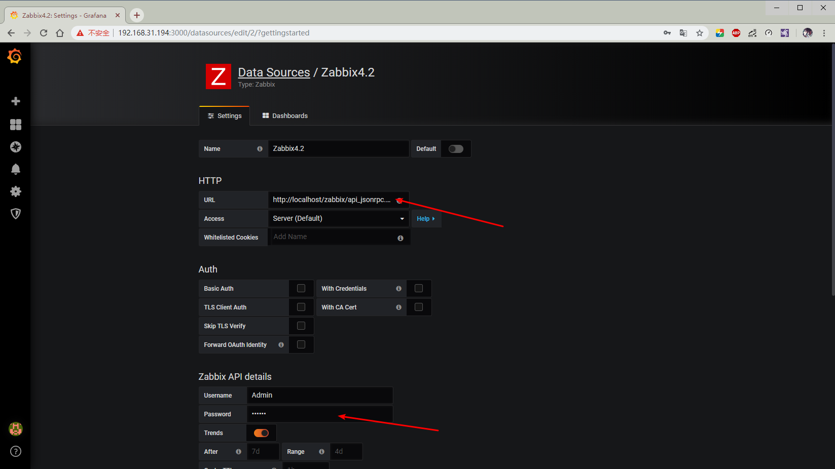Toggle the Trends switch off

point(261,433)
